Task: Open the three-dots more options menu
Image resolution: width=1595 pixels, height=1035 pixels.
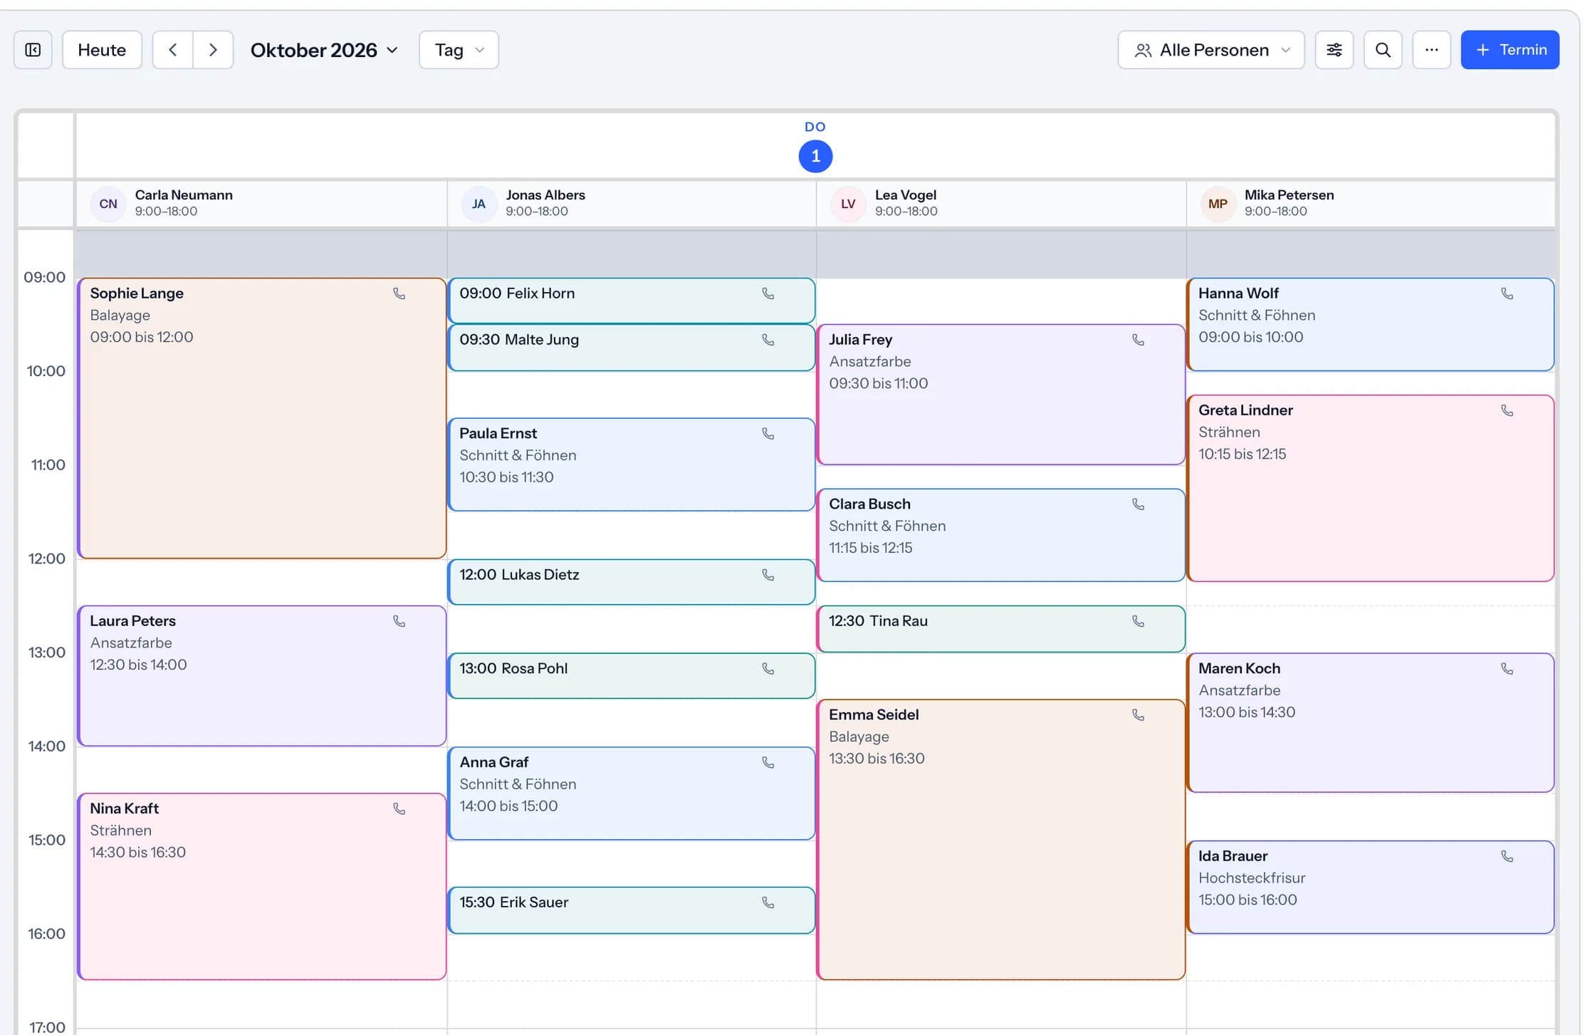Action: tap(1431, 50)
